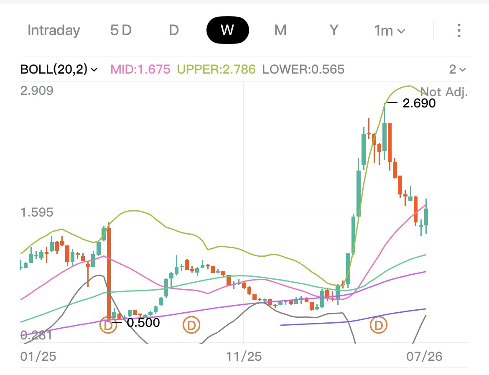Viewport: 489px width, 375px height.
Task: Open the three-dot more options menu
Action: pyautogui.click(x=459, y=31)
